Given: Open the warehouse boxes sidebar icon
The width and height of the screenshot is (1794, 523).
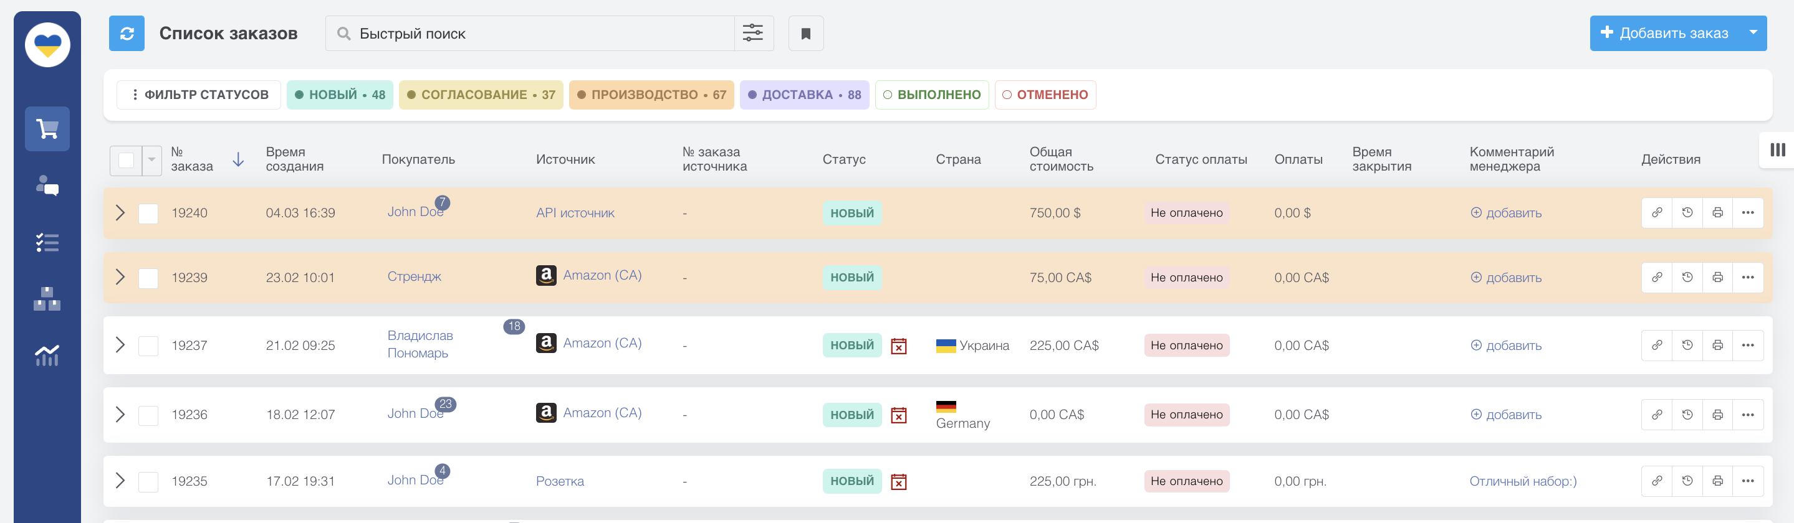Looking at the screenshot, I should point(47,299).
